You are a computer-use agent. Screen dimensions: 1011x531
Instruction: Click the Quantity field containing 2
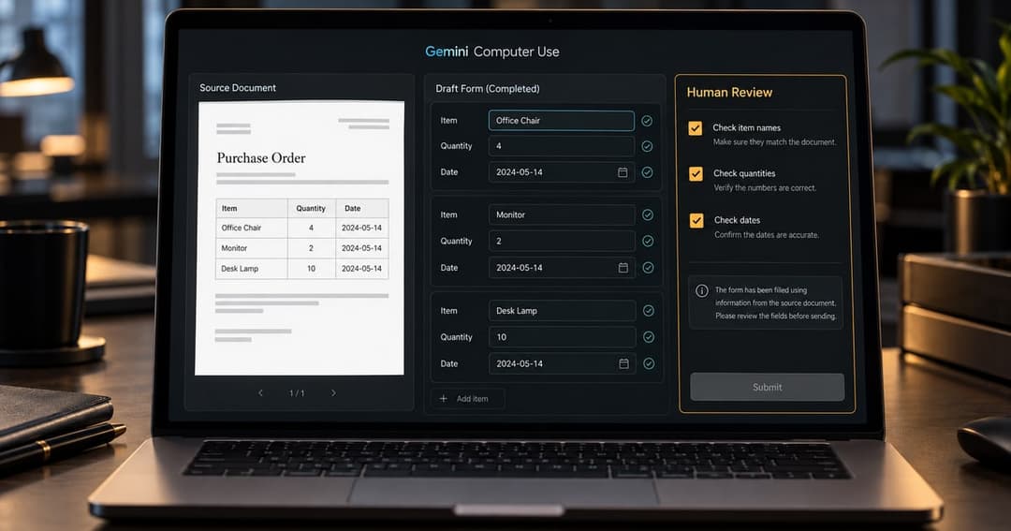tap(562, 241)
